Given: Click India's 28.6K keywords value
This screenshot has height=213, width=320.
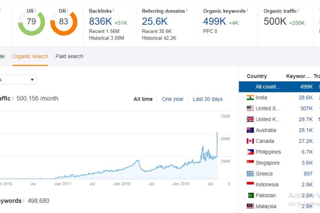Looking at the screenshot, I should click(x=305, y=98).
